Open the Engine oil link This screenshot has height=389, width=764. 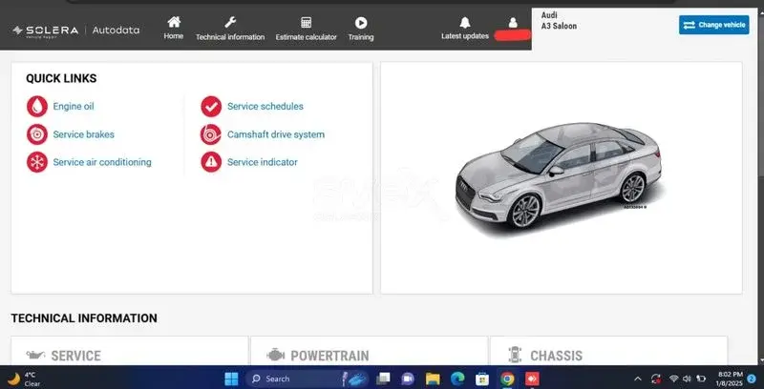(74, 107)
